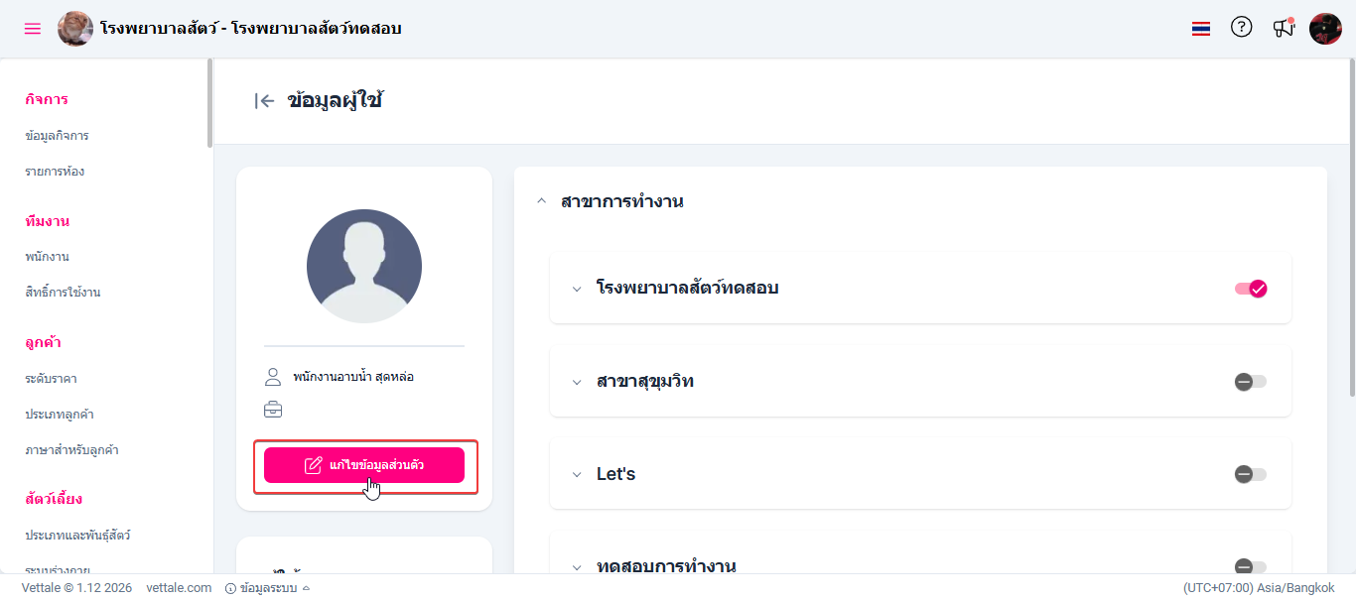This screenshot has width=1356, height=602.
Task: Click the user profile picture placeholder
Action: pos(364,266)
